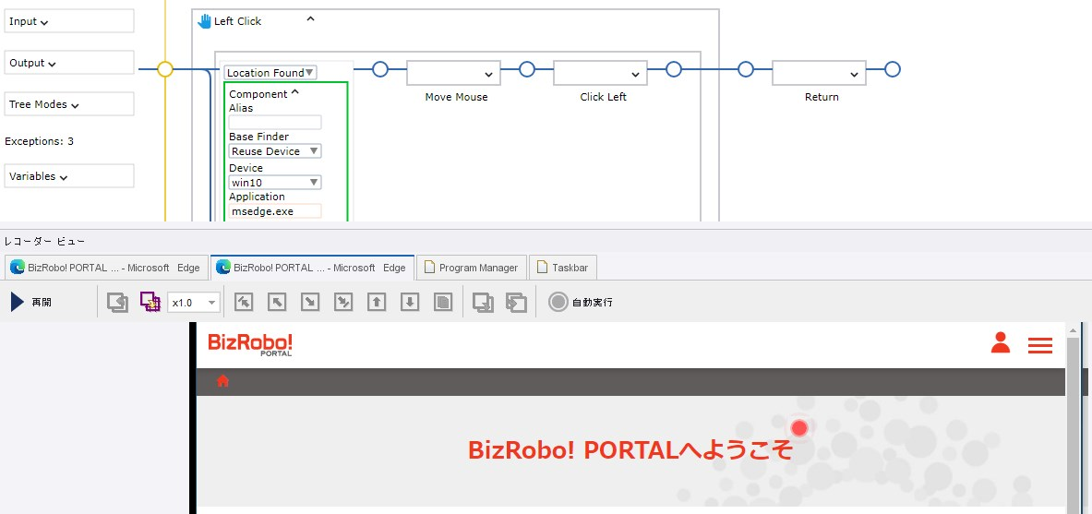Click the node circle after Return
Image resolution: width=1092 pixels, height=514 pixels.
click(893, 69)
